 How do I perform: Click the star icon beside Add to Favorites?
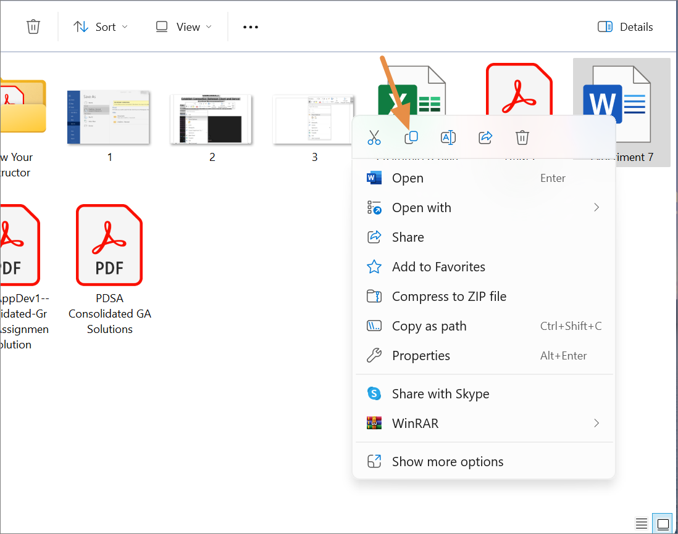tap(374, 267)
